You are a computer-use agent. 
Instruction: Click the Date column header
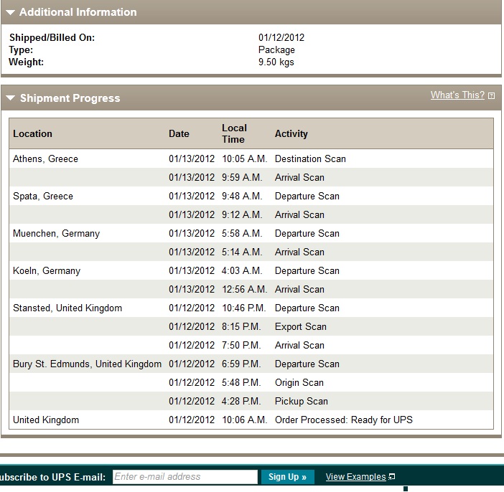click(179, 133)
